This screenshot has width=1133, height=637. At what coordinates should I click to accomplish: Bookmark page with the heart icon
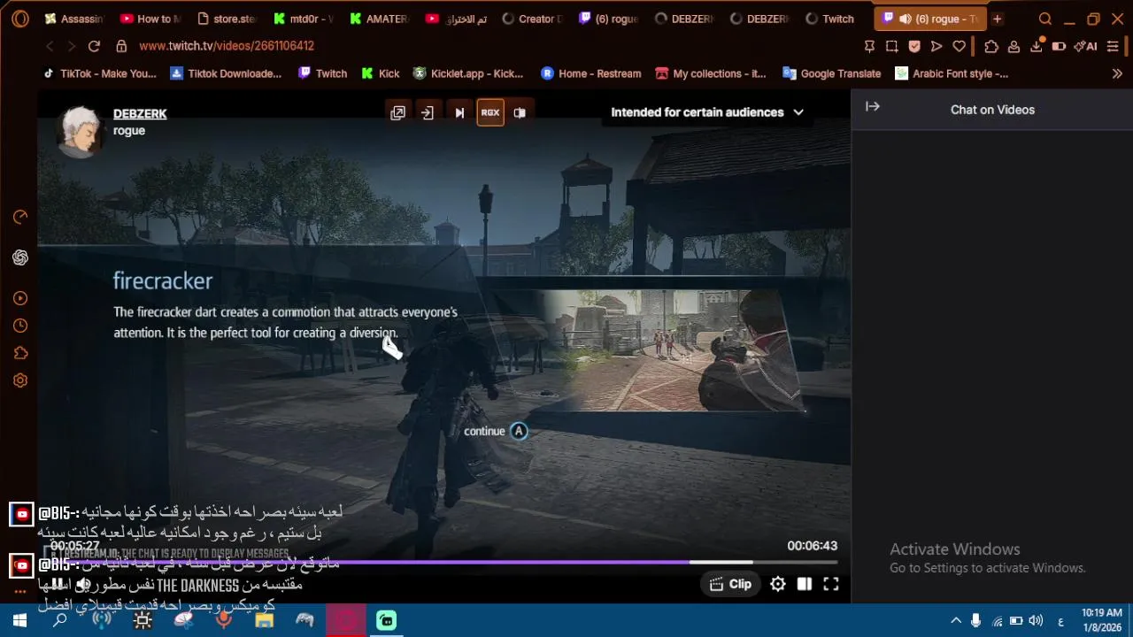[959, 46]
